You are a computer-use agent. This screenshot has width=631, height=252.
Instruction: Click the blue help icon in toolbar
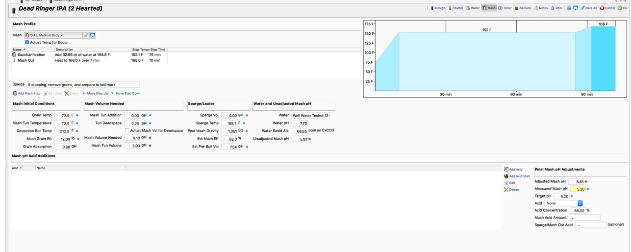tap(569, 8)
